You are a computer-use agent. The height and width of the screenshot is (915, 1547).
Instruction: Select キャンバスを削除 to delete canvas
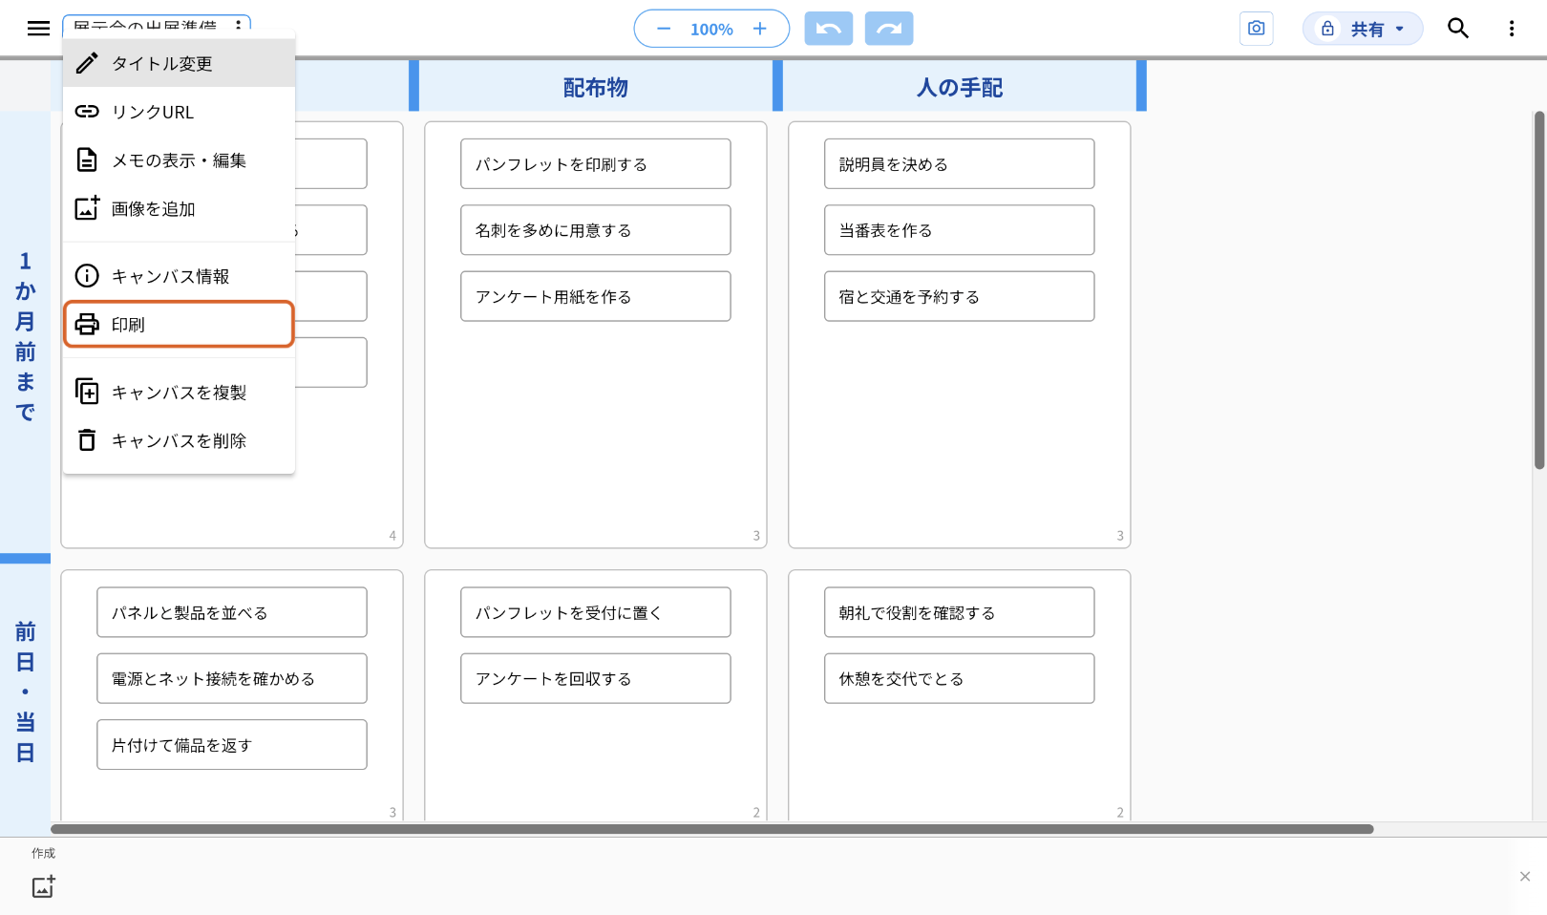click(x=179, y=440)
